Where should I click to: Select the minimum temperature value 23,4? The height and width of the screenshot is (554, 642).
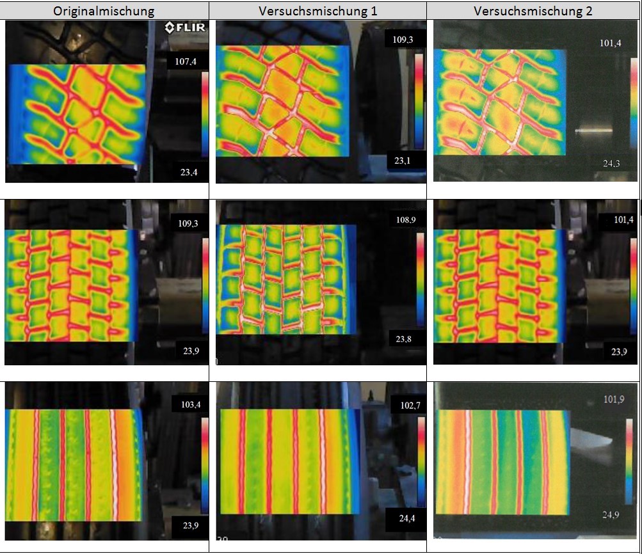pos(189,172)
